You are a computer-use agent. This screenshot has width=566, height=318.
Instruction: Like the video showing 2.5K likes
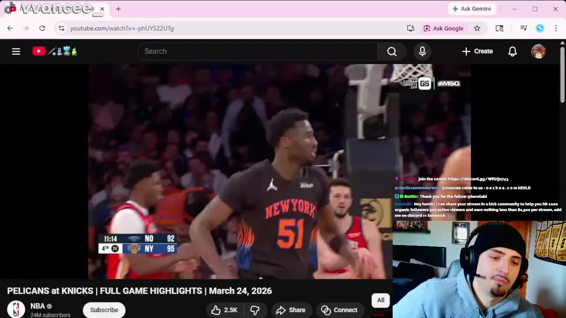point(224,310)
